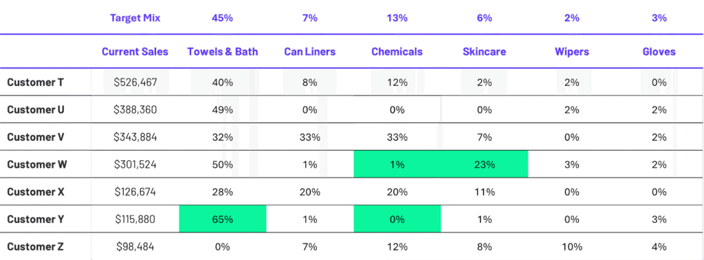Select Customer W's highlighted 23% Skincare cell
This screenshot has height=260, width=704.
(x=485, y=164)
